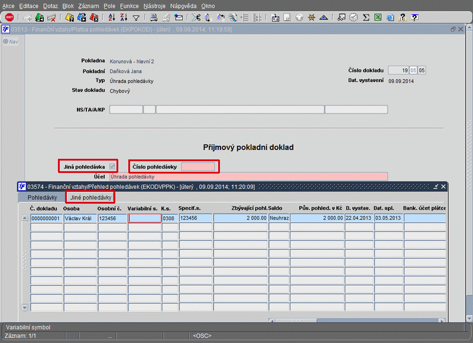Screen dimensions: 473x343
Task: Sort ascending with the A-Z icon
Action: pyautogui.click(x=112, y=18)
